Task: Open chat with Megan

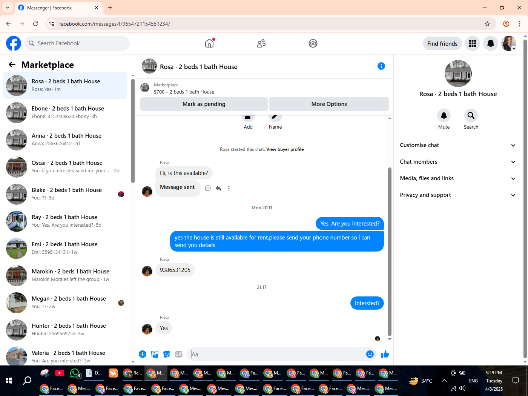Action: (65, 302)
